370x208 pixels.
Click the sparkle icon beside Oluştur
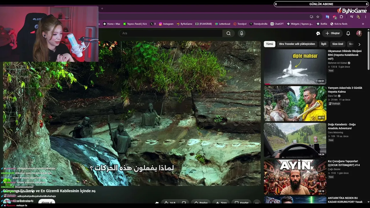point(318,33)
